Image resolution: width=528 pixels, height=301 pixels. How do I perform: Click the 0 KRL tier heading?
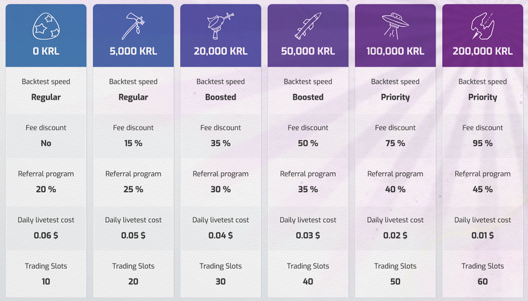46,51
